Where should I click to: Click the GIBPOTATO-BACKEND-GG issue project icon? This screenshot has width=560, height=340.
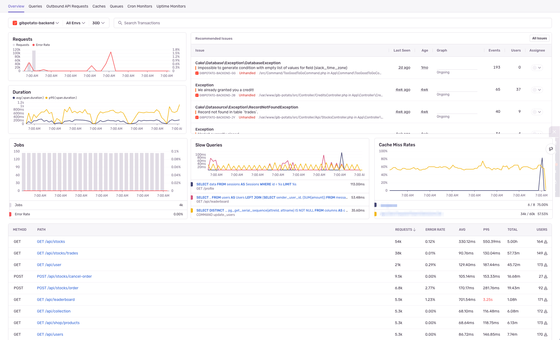coord(197,73)
